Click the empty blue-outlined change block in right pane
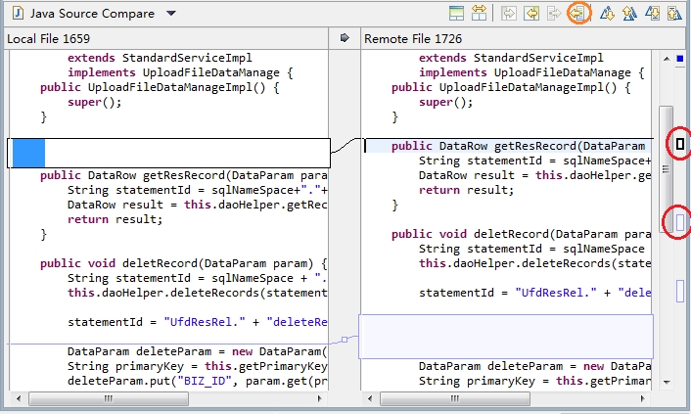Viewport: 691px width, 414px height. tap(506, 337)
